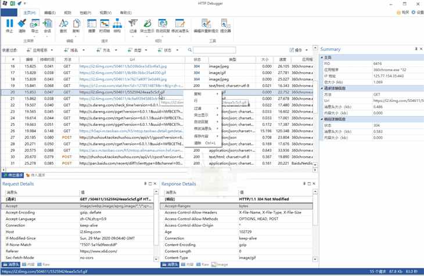Switch to the outgoing requests tab
Viewport: 424px width, 276px height.
pos(13,175)
